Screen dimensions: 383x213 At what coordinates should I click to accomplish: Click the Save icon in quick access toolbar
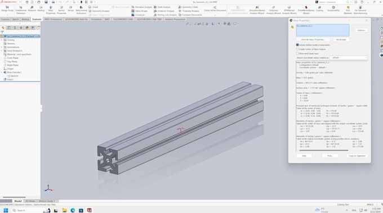point(46,2)
